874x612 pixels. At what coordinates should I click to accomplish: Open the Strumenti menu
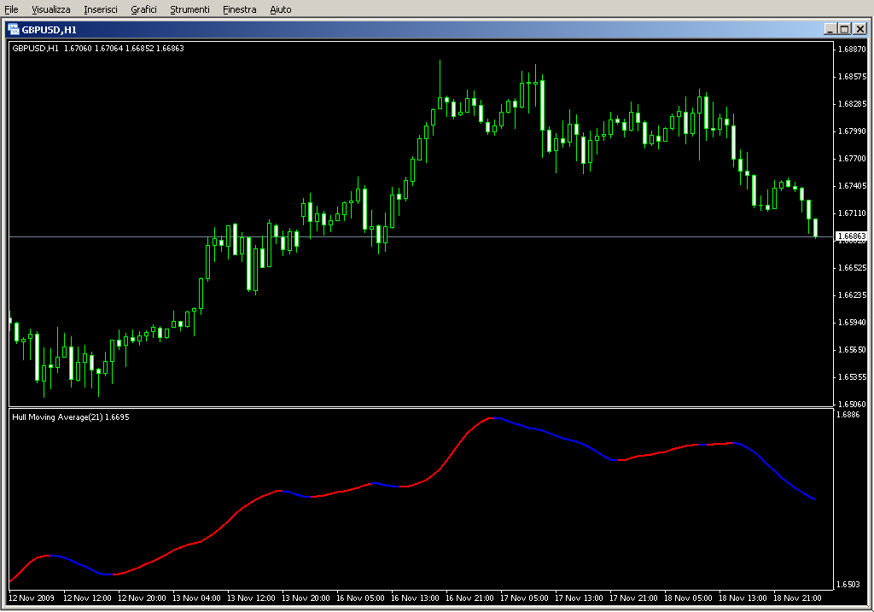coord(189,9)
